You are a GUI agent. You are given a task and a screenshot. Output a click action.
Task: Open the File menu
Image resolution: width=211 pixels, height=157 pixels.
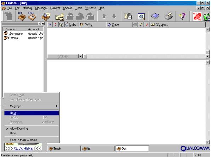point(10,8)
